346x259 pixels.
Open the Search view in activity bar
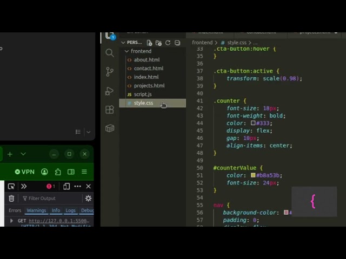click(x=110, y=53)
